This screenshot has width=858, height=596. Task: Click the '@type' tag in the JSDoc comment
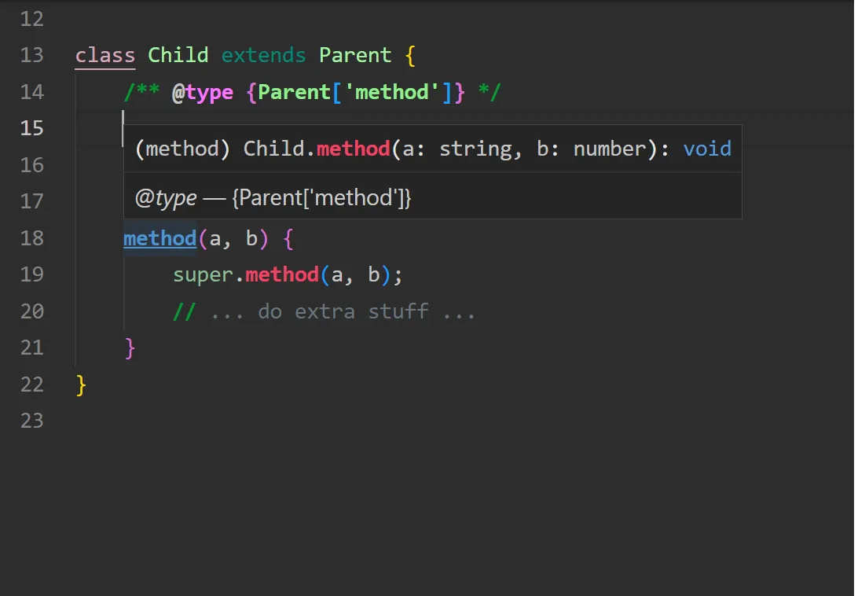click(x=203, y=93)
